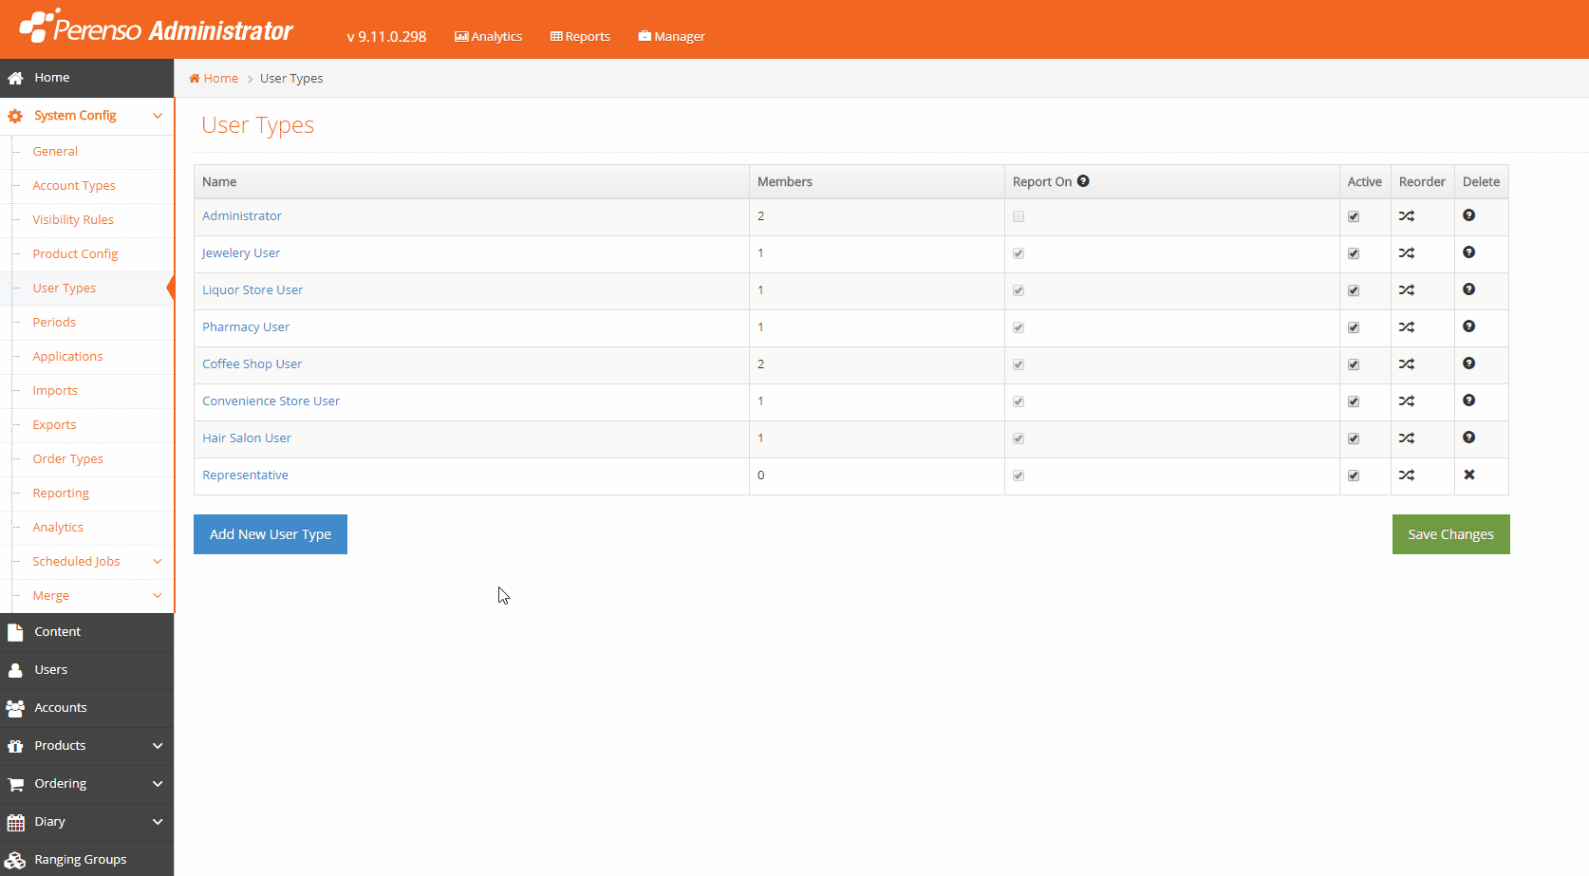Click delete help icon for Liquor Store User
This screenshot has width=1589, height=876.
(1469, 289)
